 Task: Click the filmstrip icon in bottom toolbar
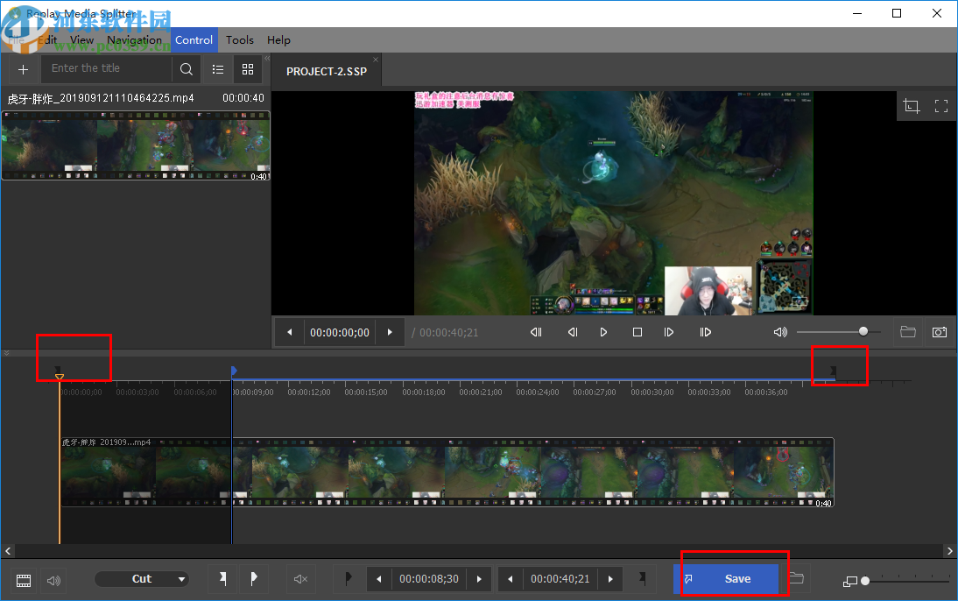[24, 579]
